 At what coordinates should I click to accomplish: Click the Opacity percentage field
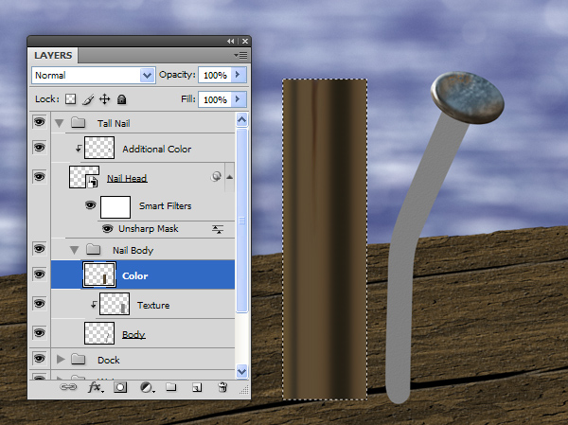tap(215, 75)
